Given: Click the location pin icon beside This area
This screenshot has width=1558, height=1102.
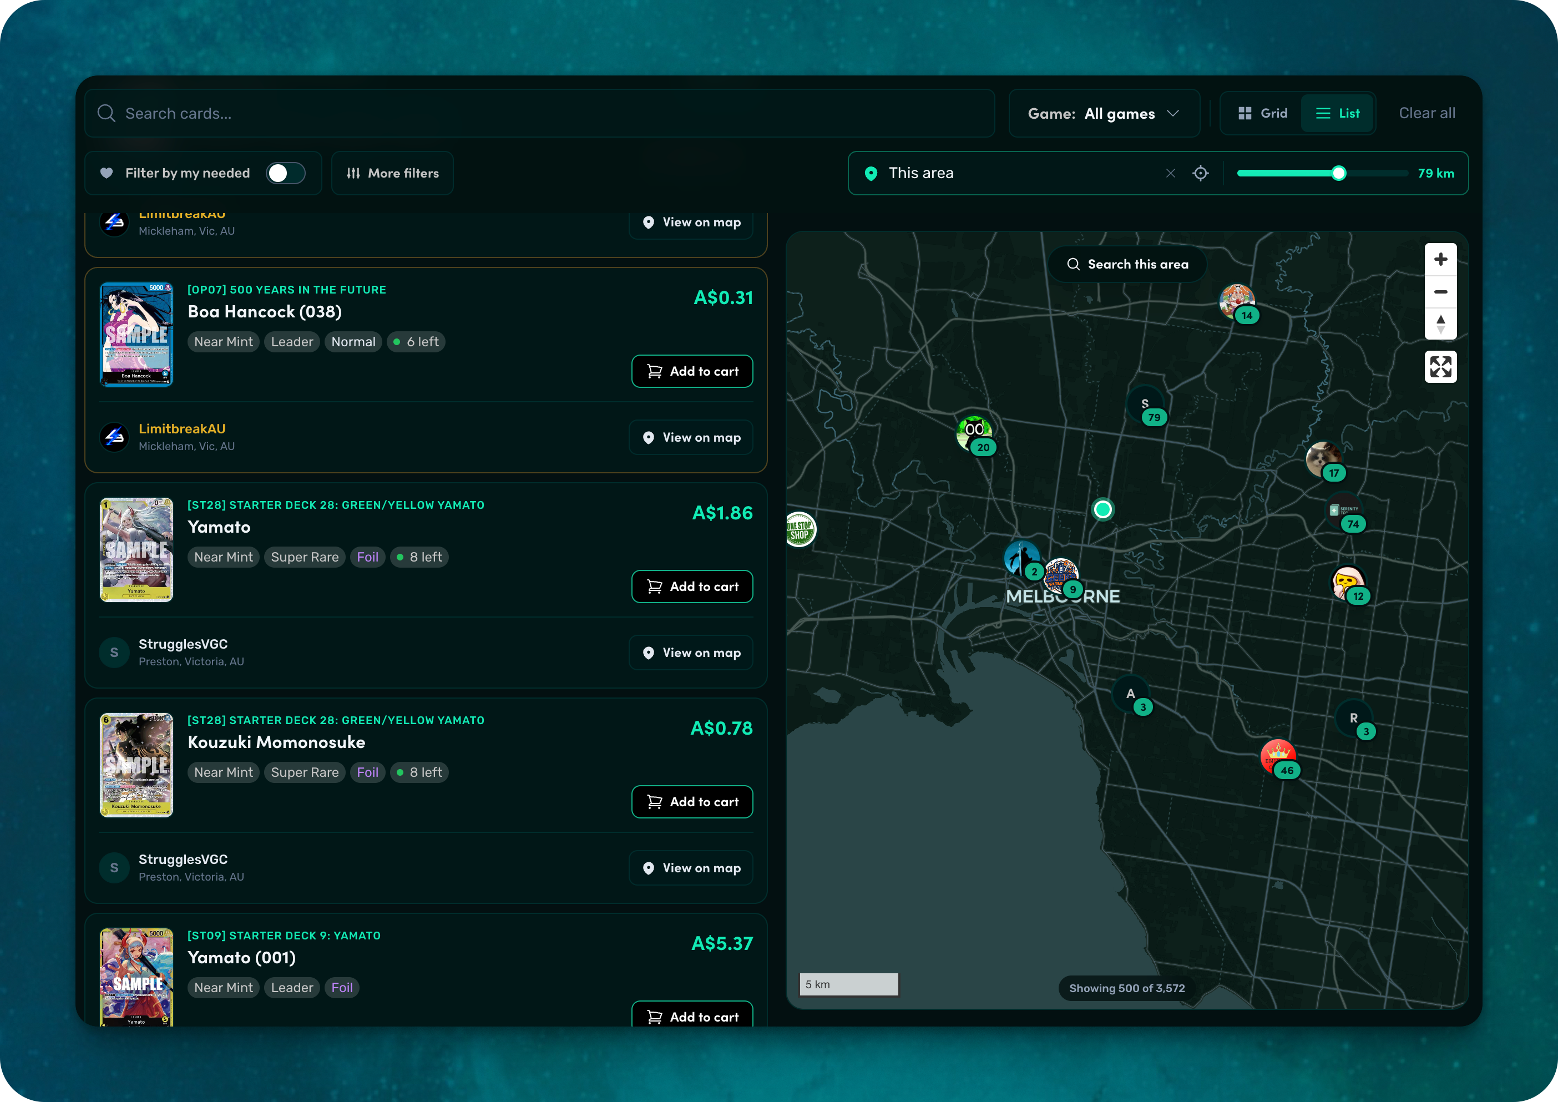Looking at the screenshot, I should tap(871, 173).
